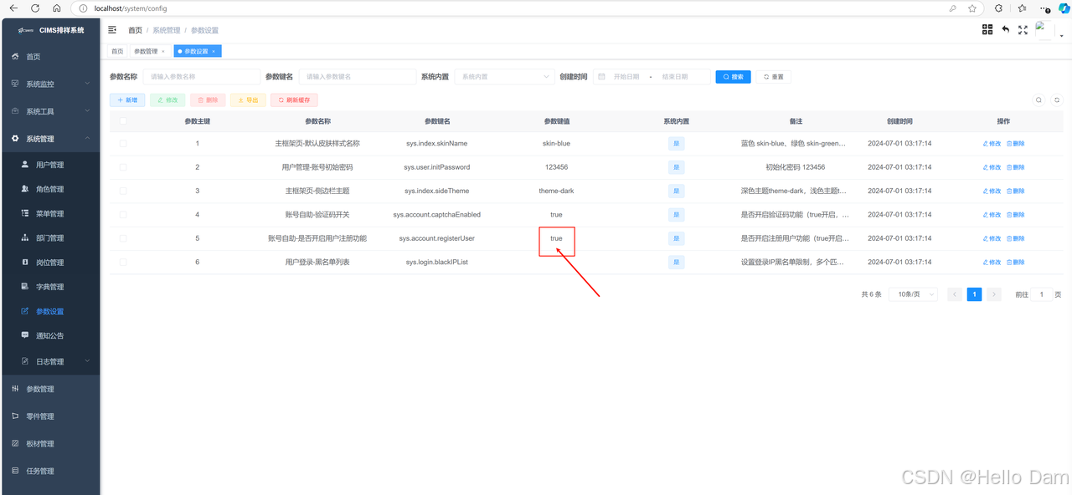Viewport: 1072px width, 495px height.
Task: Expand 日志管理 sidebar submenu
Action: coord(50,361)
